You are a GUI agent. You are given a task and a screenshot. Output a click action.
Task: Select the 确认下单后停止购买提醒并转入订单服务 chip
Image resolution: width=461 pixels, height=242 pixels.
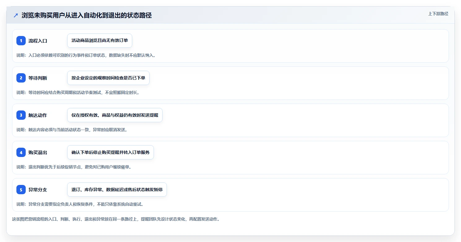111,152
